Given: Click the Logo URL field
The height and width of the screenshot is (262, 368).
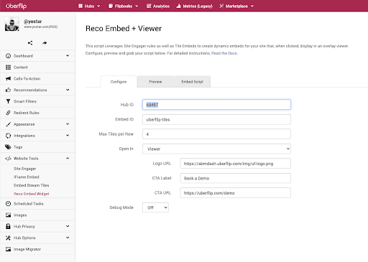Looking at the screenshot, I should coord(236,164).
